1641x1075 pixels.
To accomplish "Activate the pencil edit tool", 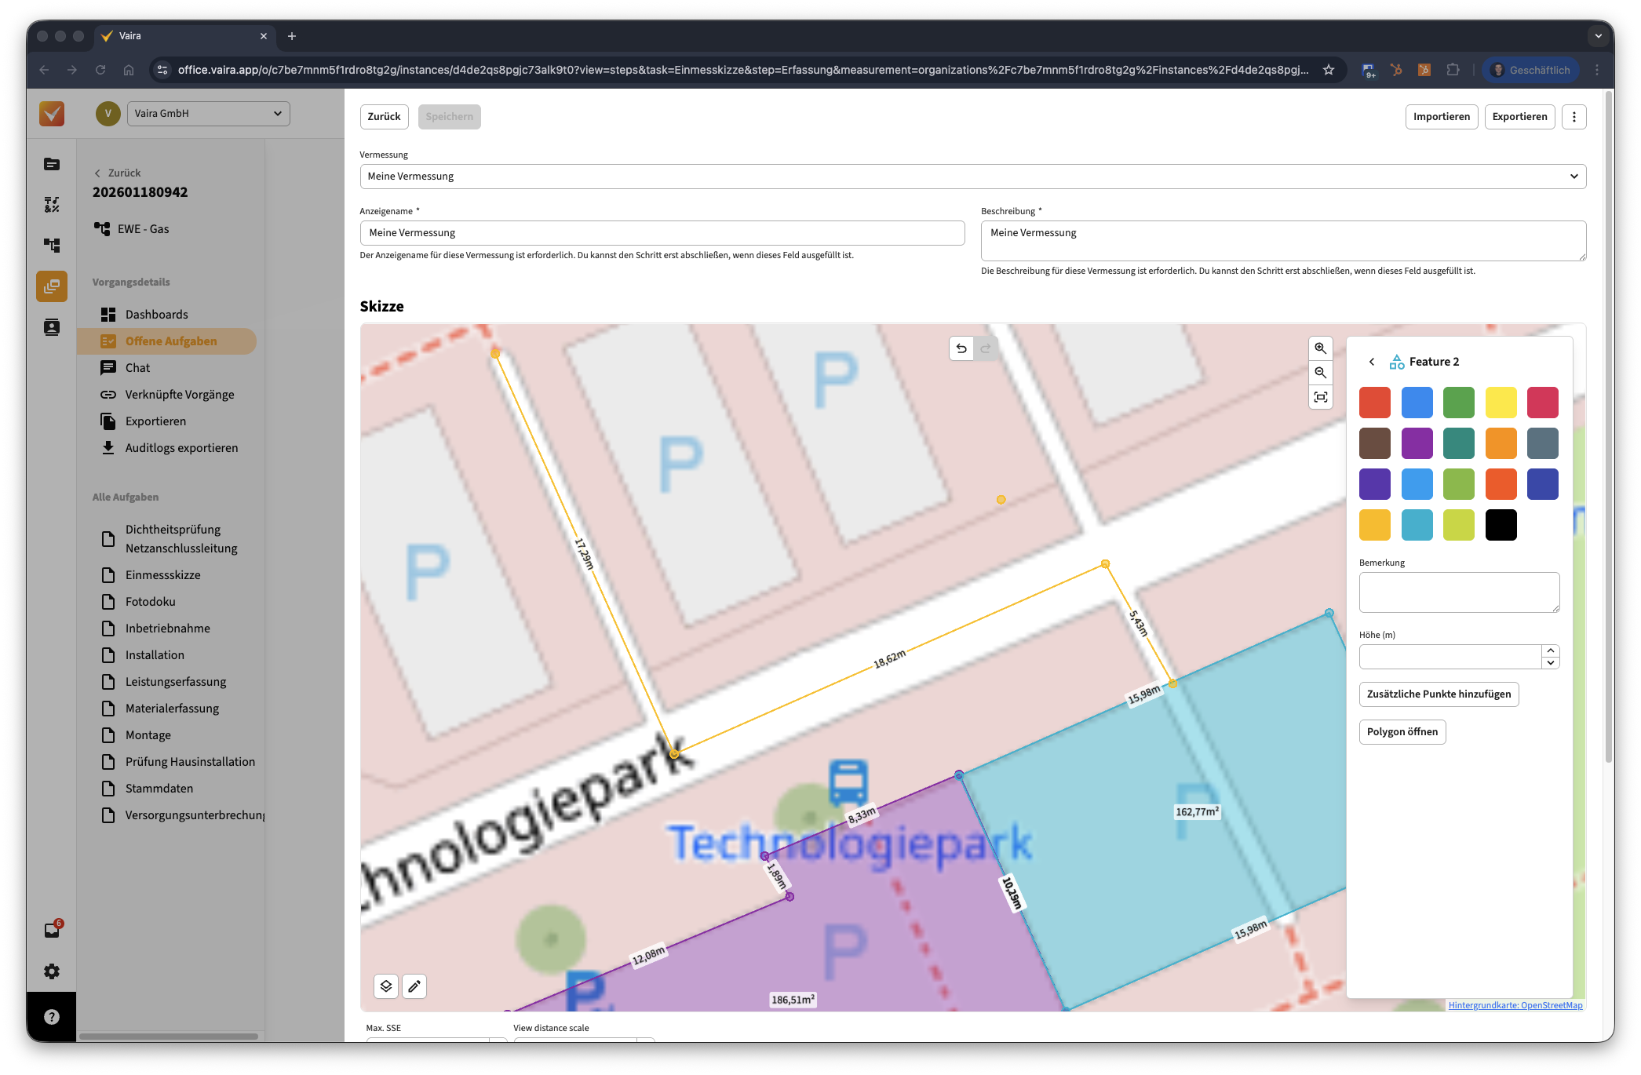I will pos(414,986).
